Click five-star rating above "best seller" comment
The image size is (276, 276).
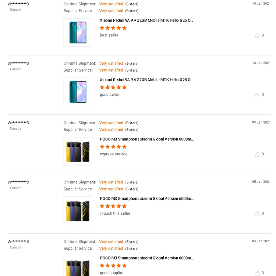tap(113, 28)
